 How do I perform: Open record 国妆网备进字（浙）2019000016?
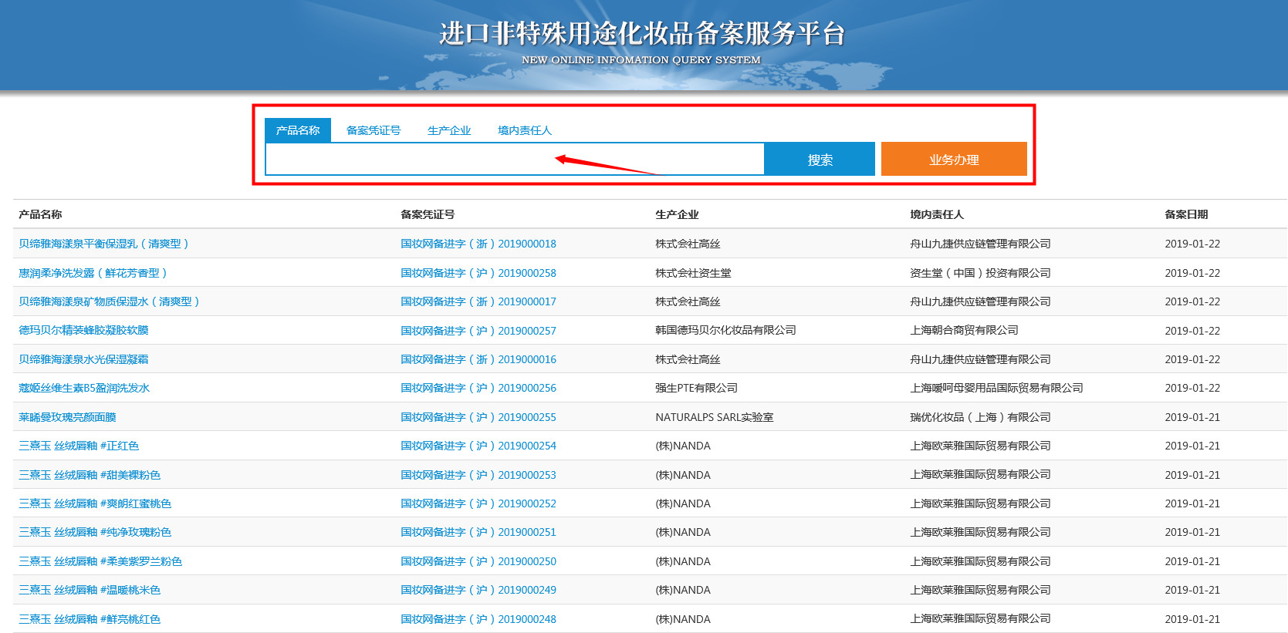[x=478, y=359]
